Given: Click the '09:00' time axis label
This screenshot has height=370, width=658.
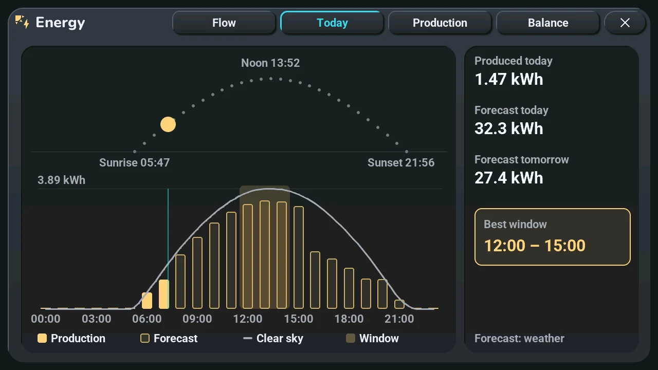Looking at the screenshot, I should pos(197,319).
